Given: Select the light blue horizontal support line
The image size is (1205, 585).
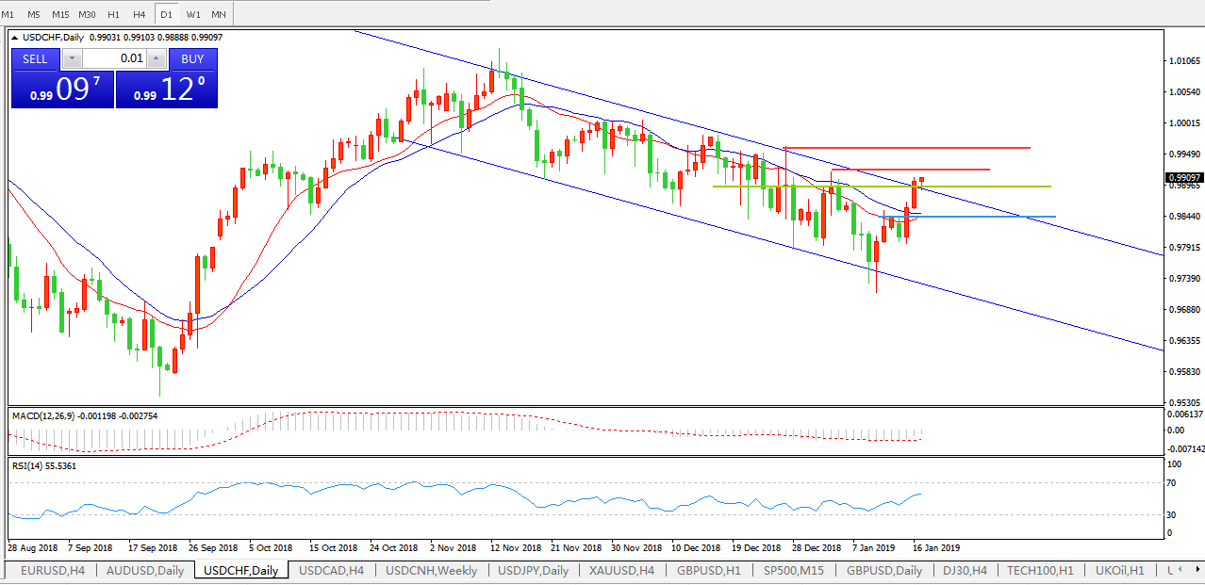Looking at the screenshot, I should tap(990, 217).
